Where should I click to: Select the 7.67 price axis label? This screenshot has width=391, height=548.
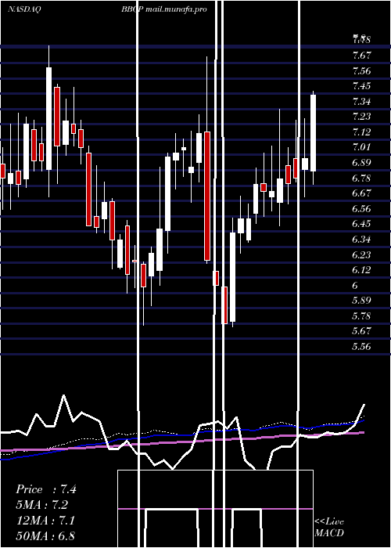pyautogui.click(x=361, y=56)
